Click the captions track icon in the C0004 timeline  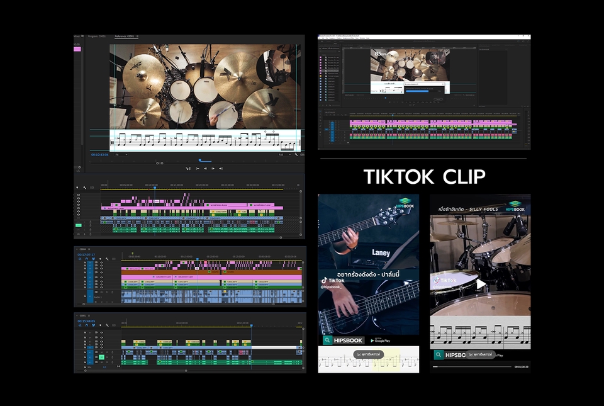(114, 259)
